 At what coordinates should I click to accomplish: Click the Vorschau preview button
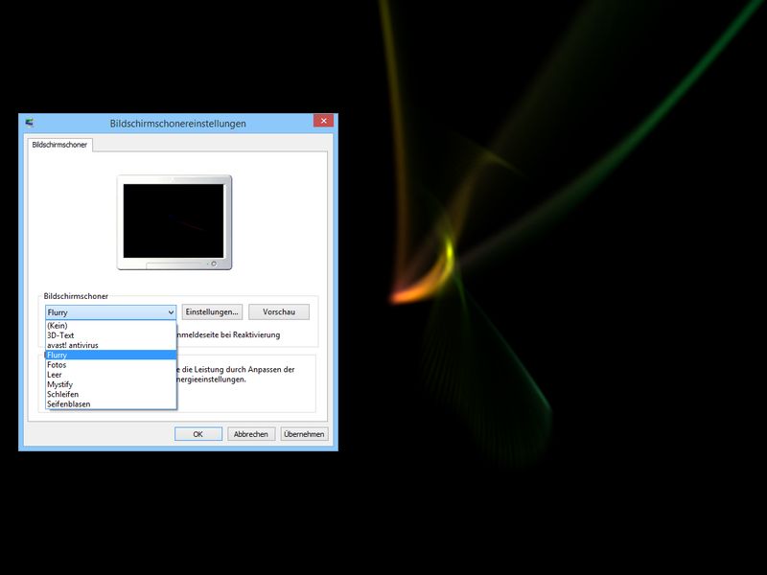[x=279, y=312]
